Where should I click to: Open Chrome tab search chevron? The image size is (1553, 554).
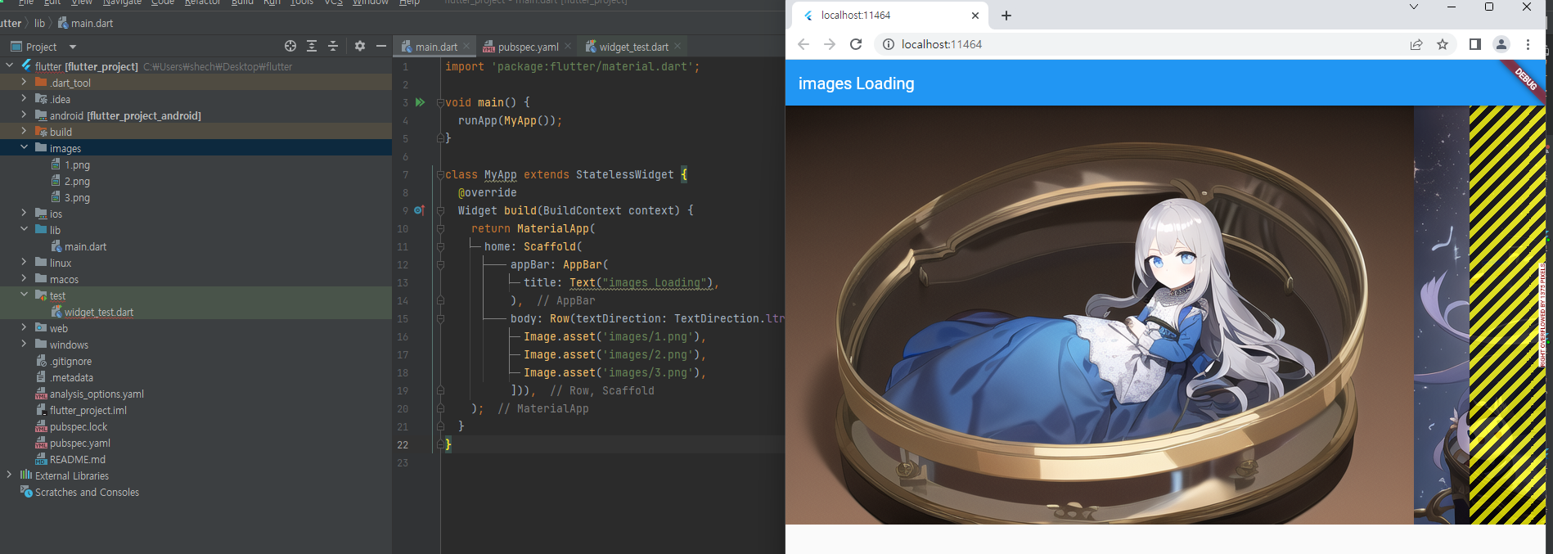point(1413,7)
